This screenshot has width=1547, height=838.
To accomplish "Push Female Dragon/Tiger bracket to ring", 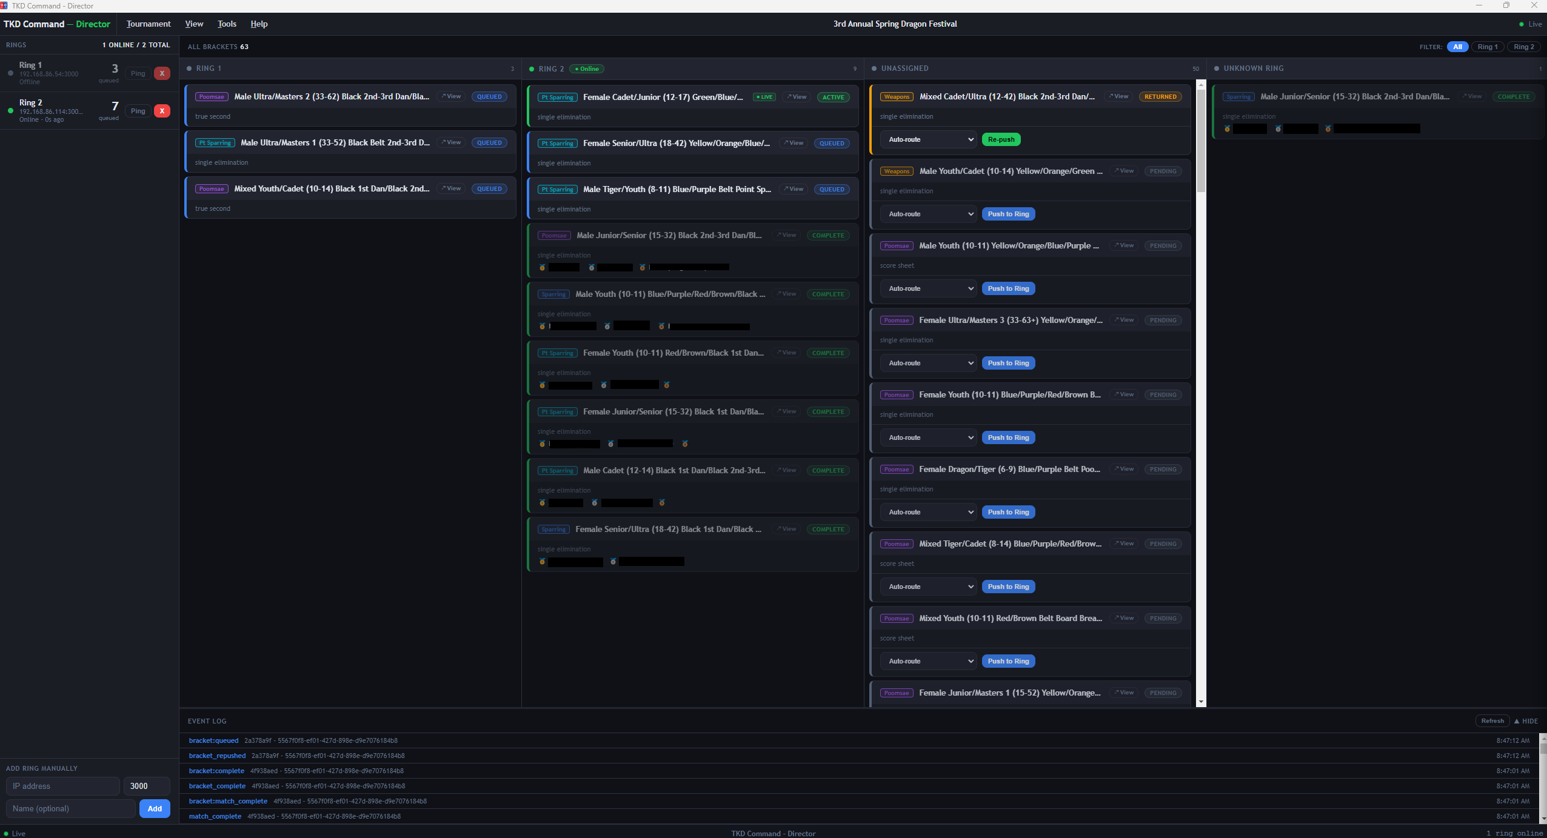I will 1008,512.
